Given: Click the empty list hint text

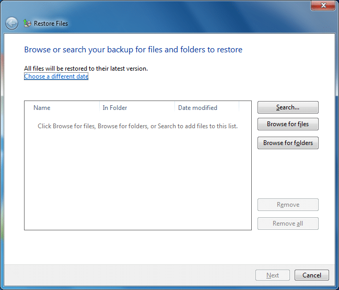Looking at the screenshot, I should pos(138,126).
